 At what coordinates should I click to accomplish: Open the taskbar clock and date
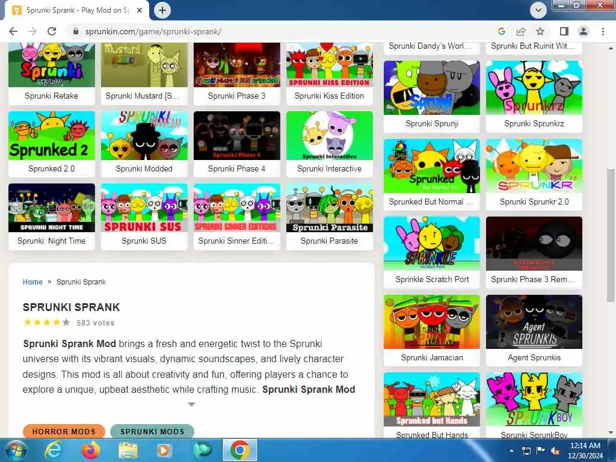tap(585, 450)
